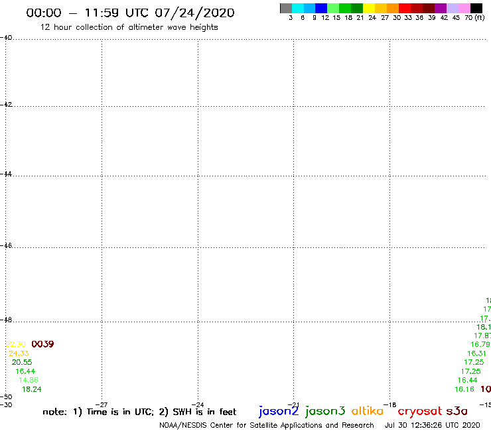This screenshot has width=491, height=431.
Task: Click the wave height value 20.55
Action: [22, 362]
